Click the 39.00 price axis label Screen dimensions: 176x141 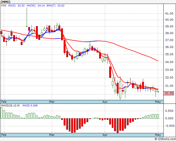169,27
